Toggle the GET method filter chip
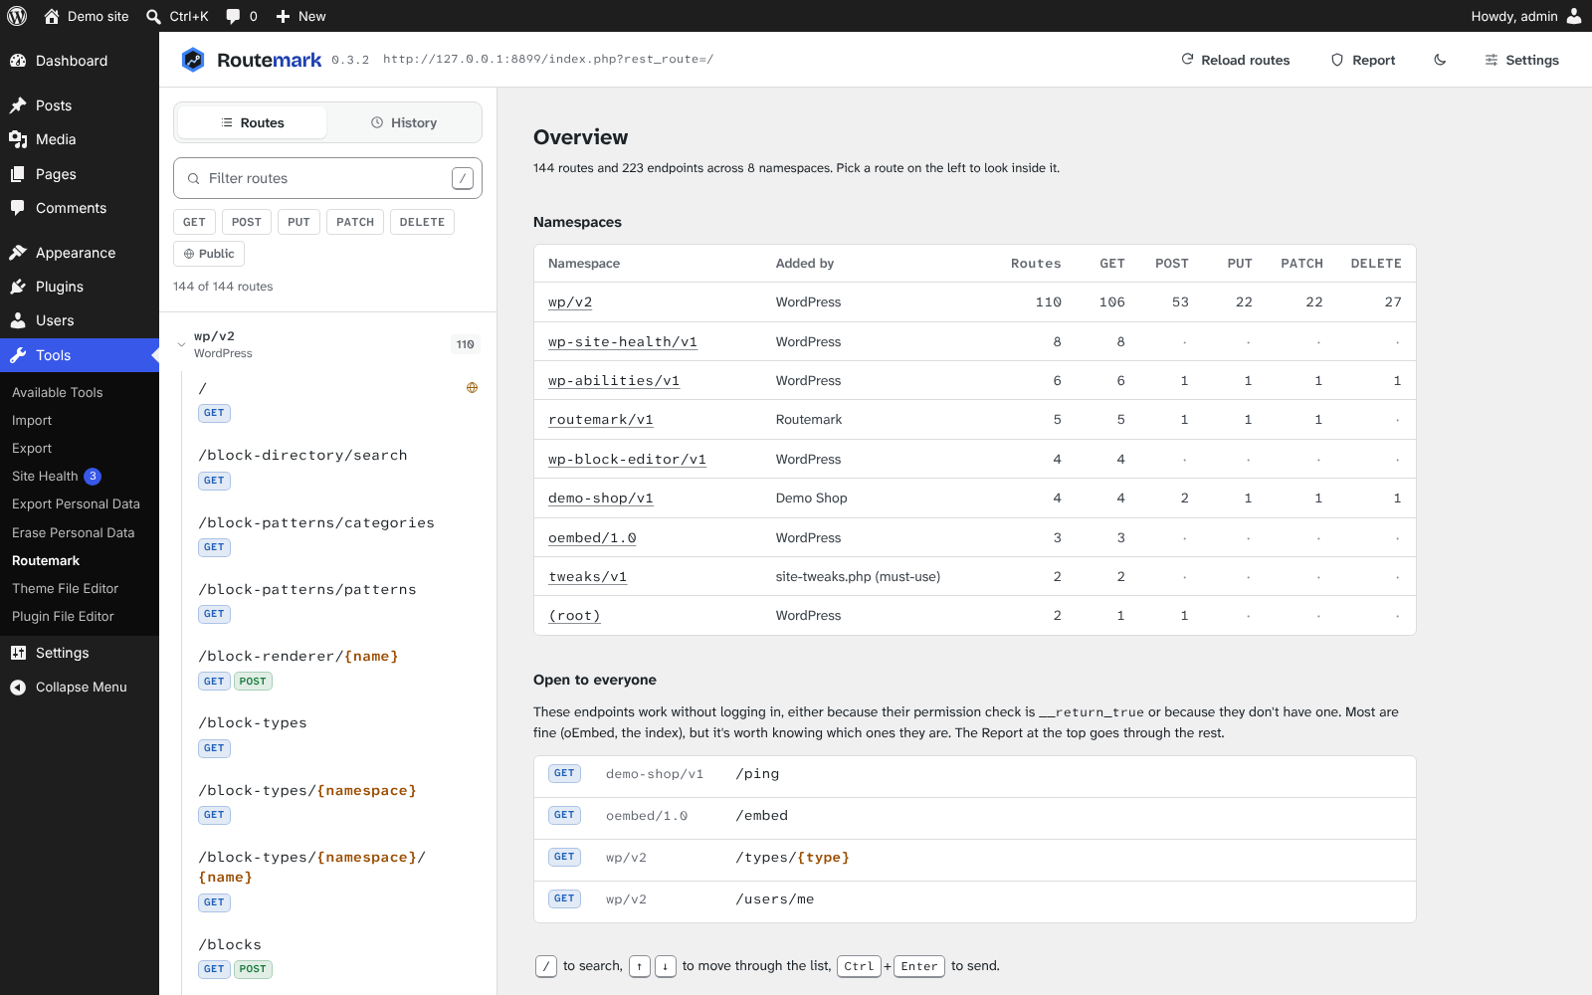 point(194,222)
